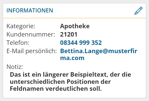Click the yellow divider under the header

74,18
